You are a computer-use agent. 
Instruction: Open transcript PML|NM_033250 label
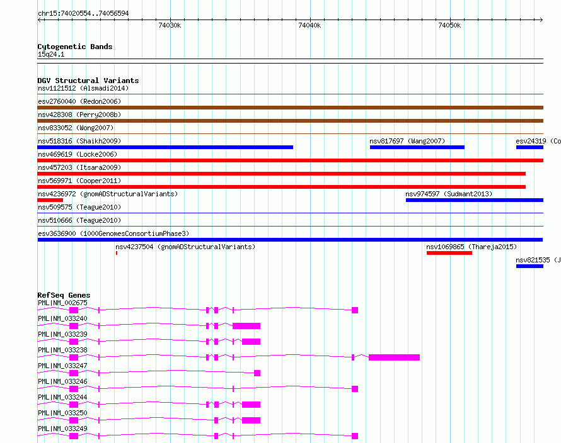click(62, 413)
